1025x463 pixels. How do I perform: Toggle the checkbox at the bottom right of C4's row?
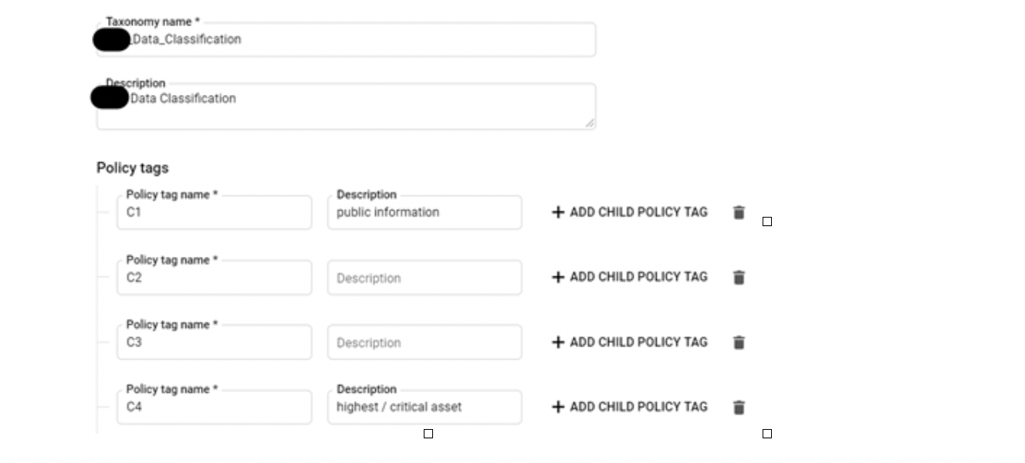pyautogui.click(x=766, y=434)
